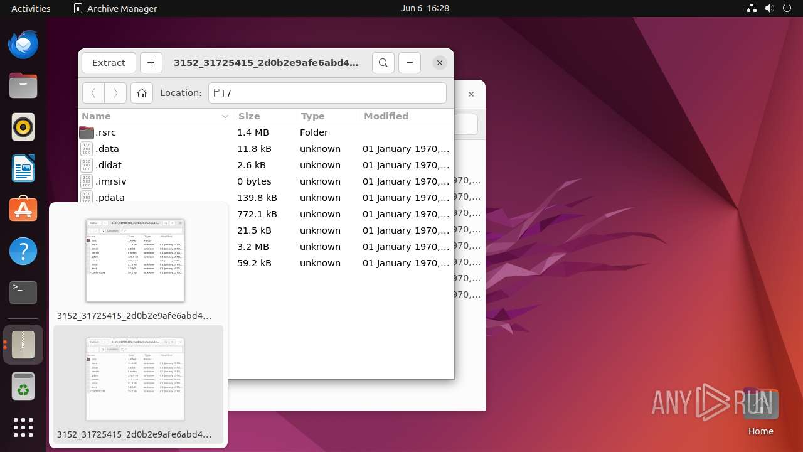
Task: Select the 2.6 kB size cell
Action: pos(252,165)
